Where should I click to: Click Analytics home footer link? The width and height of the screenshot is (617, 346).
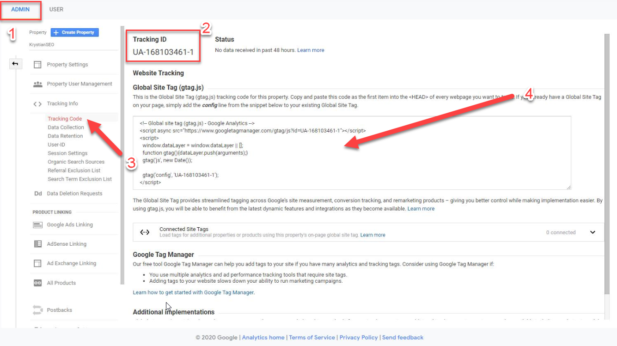[263, 338]
